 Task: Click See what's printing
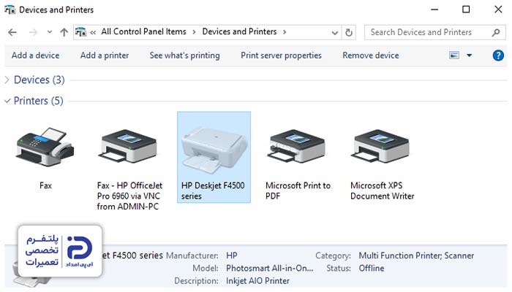[x=184, y=55]
